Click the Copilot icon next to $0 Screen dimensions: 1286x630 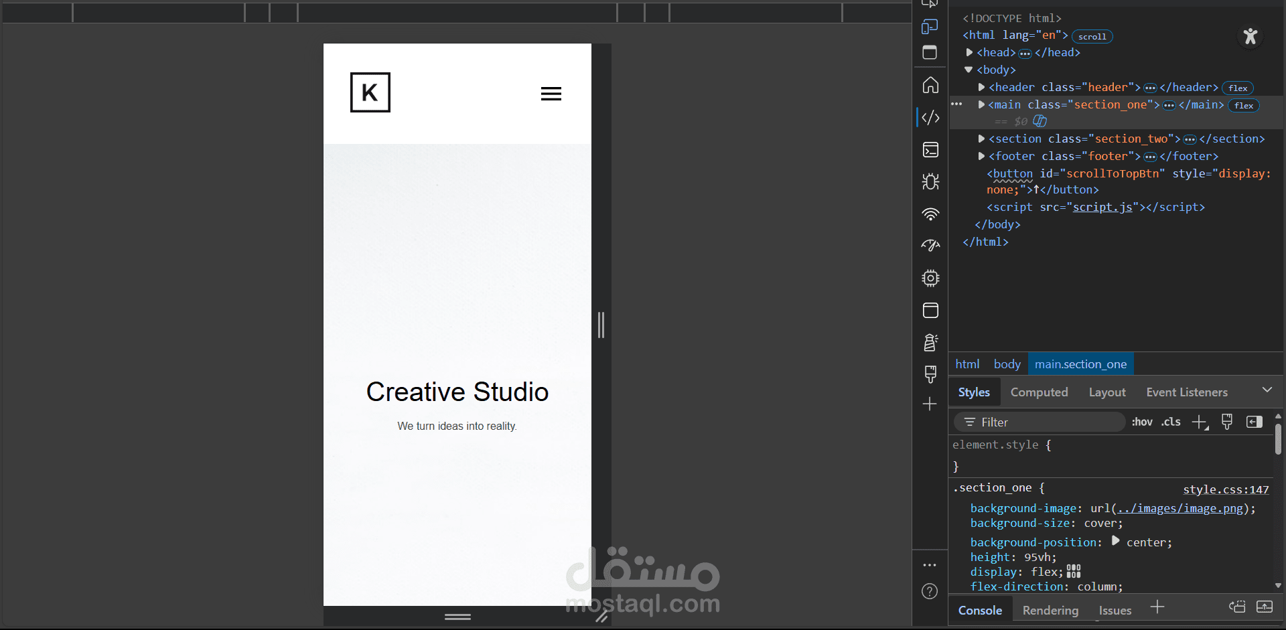click(x=1040, y=121)
